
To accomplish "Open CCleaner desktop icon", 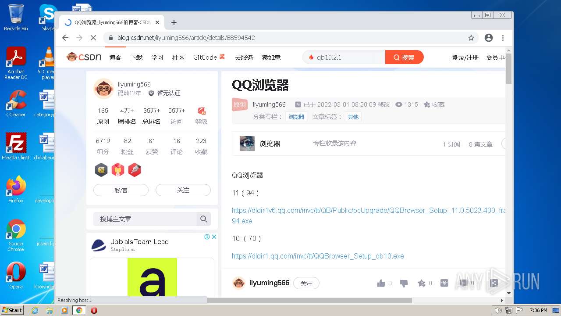I will pos(16,104).
